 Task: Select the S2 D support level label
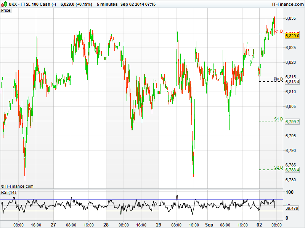(x=278, y=167)
